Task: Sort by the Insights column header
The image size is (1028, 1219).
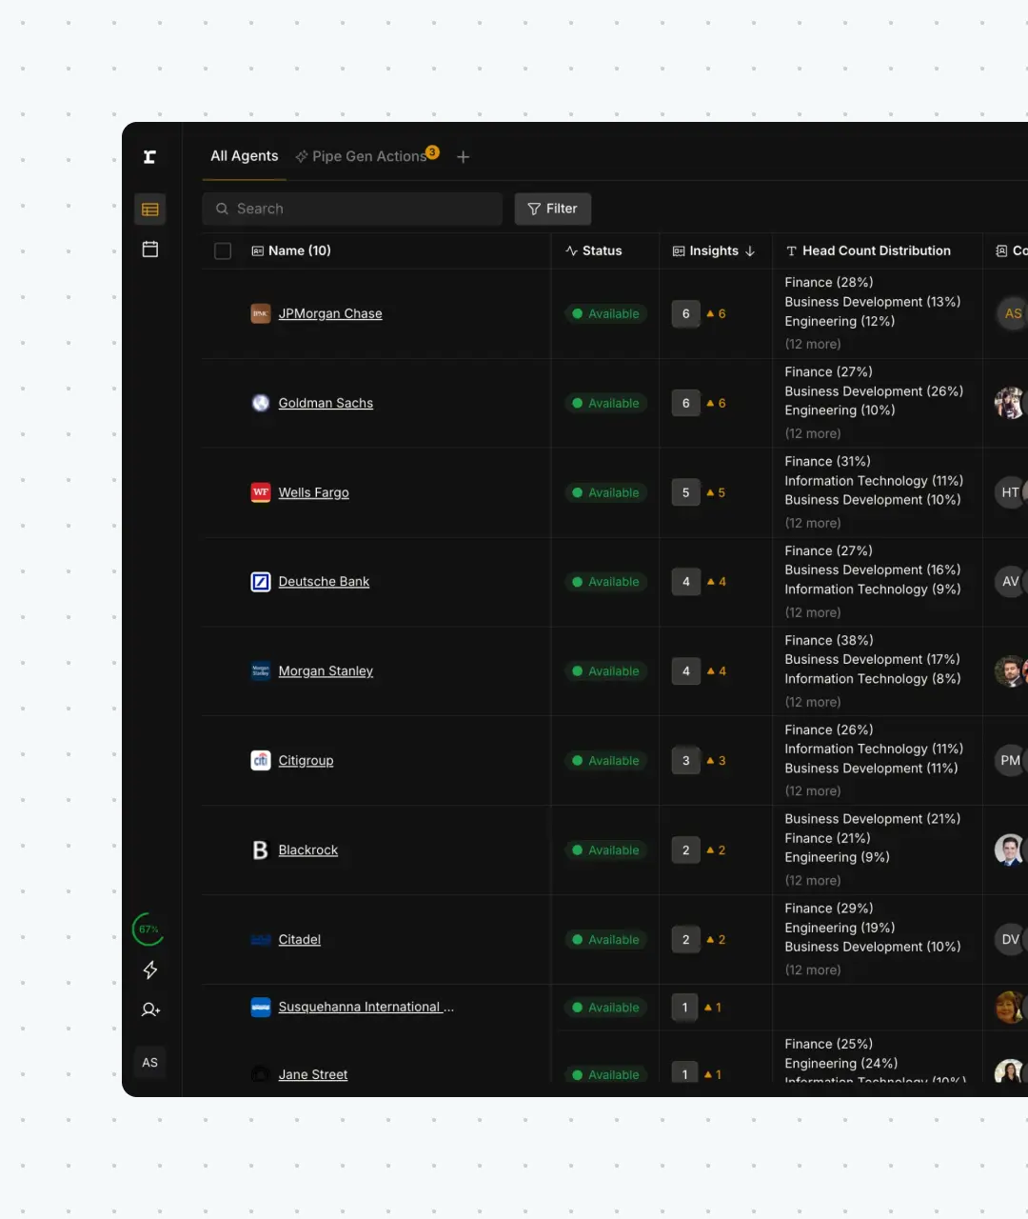Action: [x=714, y=250]
